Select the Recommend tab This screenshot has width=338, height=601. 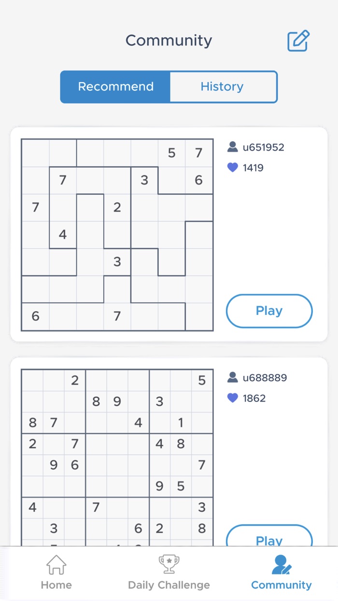(115, 87)
